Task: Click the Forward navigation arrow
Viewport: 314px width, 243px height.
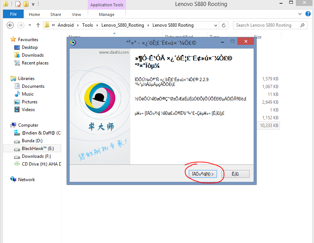Action: [21, 25]
